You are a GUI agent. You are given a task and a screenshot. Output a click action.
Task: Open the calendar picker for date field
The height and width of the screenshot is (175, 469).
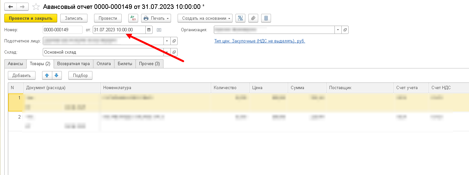click(149, 30)
